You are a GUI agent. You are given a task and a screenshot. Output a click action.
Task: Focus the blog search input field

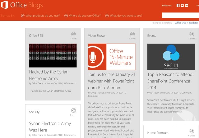click(x=180, y=15)
